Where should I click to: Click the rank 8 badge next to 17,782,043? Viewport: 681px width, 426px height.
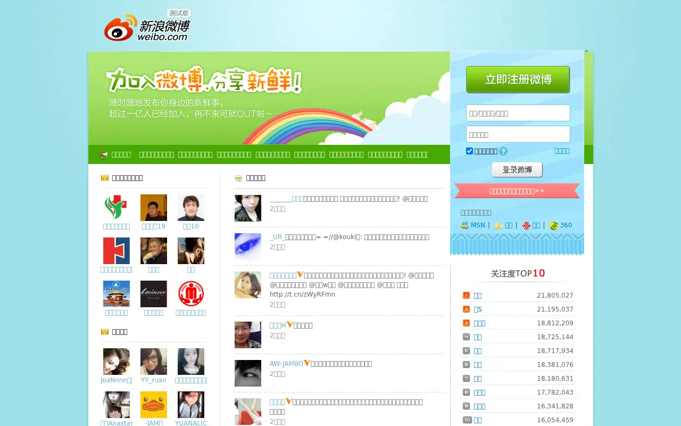click(x=466, y=392)
